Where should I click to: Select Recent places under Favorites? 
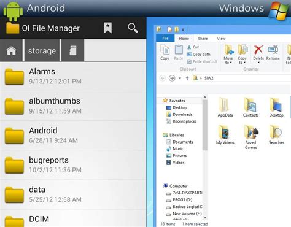pyautogui.click(x=181, y=121)
